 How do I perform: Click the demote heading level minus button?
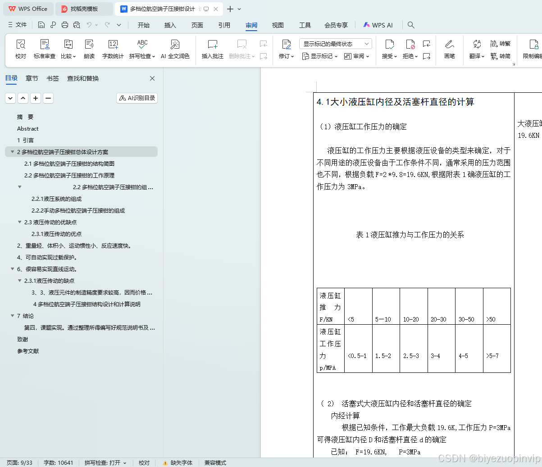tap(48, 98)
